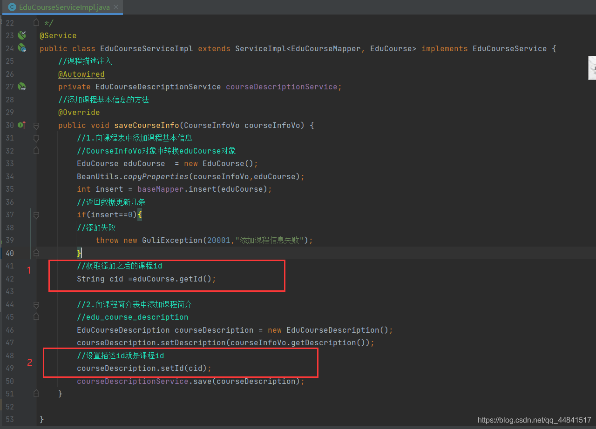The image size is (596, 429).
Task: Click the EduCourseService interface after implements
Action: pyautogui.click(x=510, y=48)
